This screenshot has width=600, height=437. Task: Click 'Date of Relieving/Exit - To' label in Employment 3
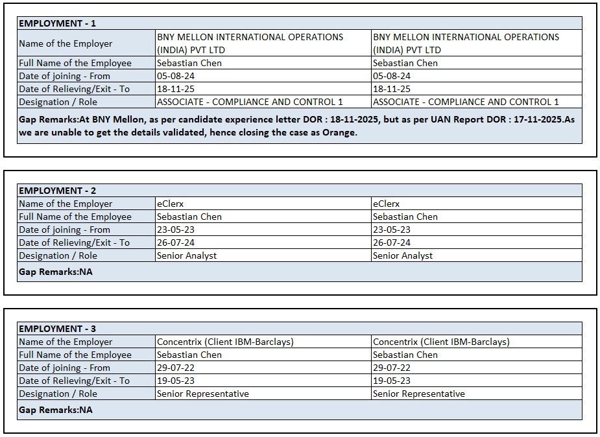tap(75, 381)
